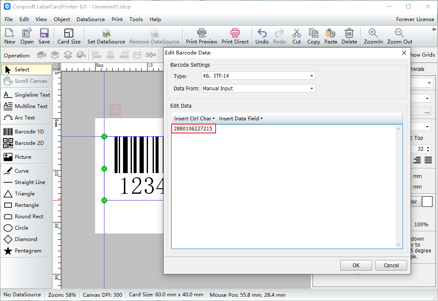Select the Circle shape tool

27,228
